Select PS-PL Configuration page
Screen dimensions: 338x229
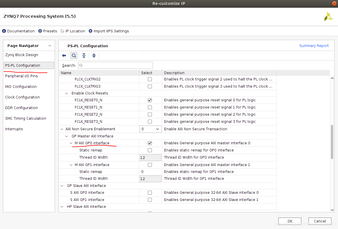coord(29,66)
